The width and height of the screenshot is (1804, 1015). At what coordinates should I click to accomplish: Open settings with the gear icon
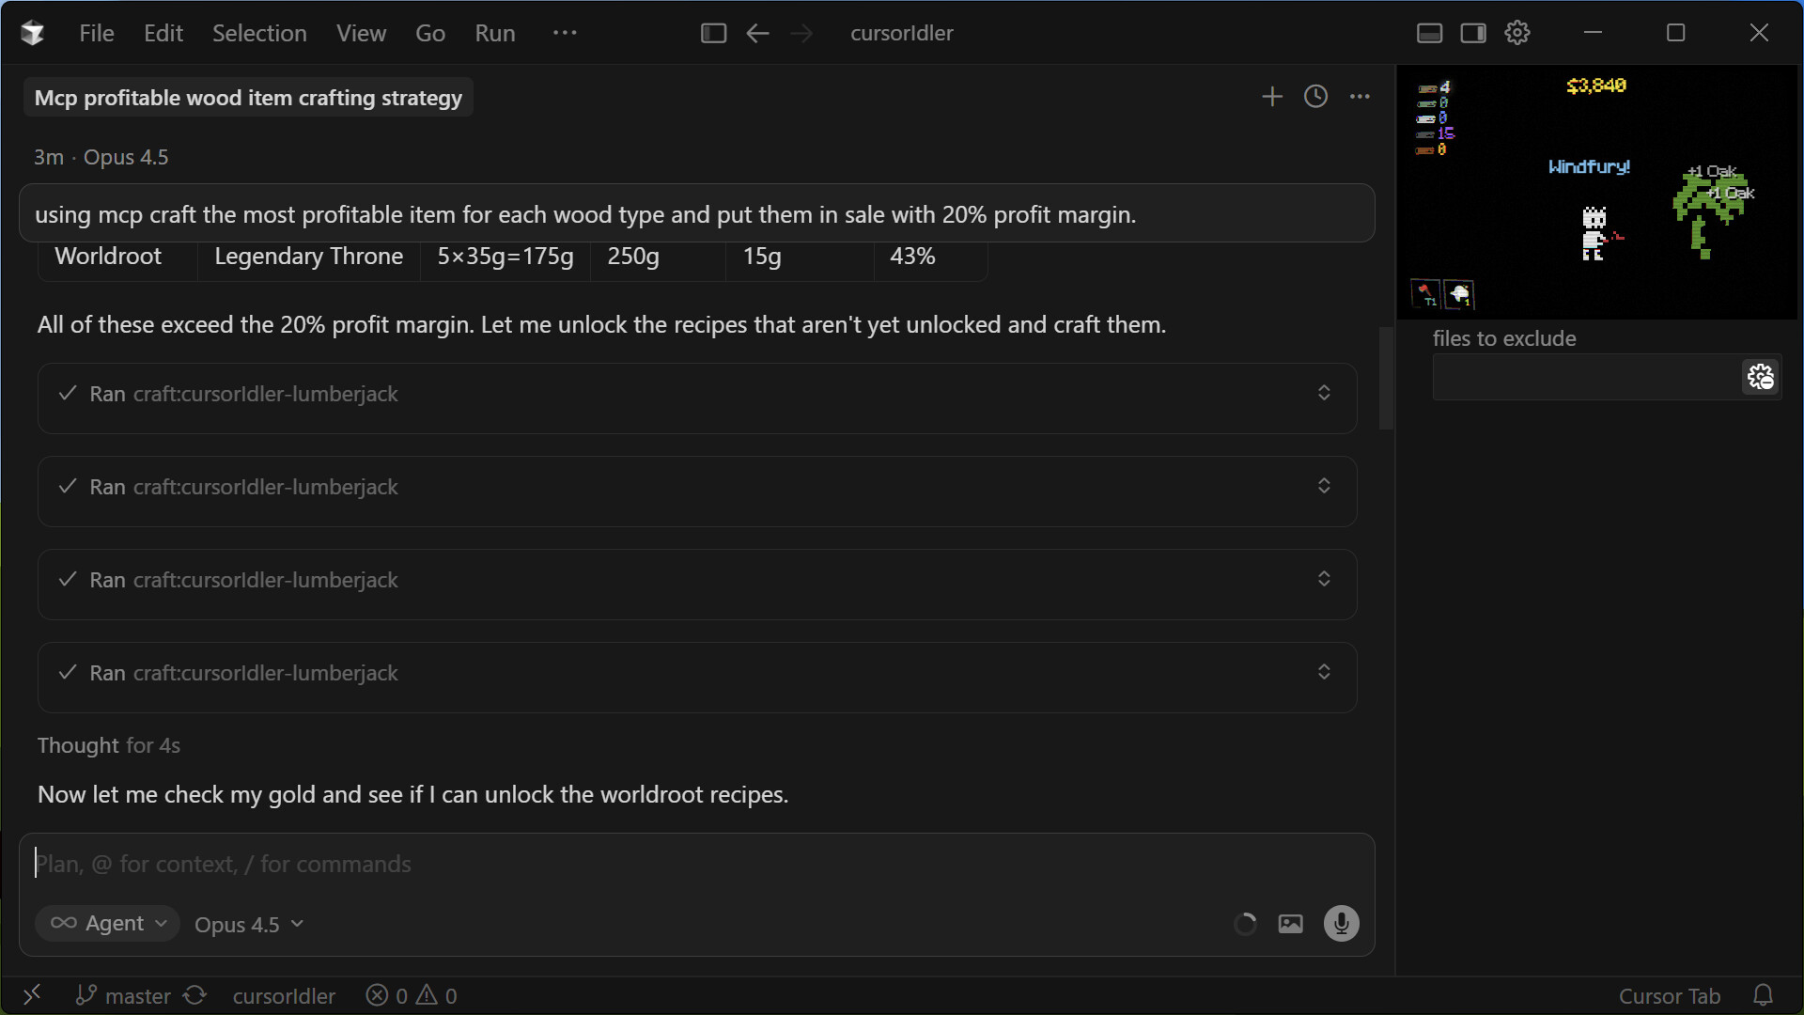(1517, 32)
